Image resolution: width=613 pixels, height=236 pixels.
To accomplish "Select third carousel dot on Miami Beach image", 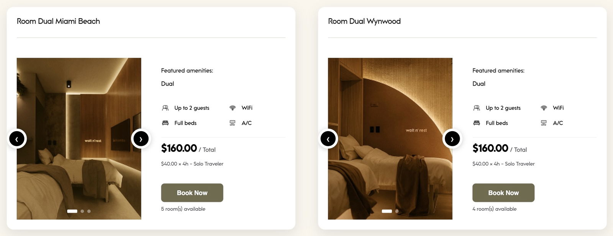I will (x=89, y=211).
